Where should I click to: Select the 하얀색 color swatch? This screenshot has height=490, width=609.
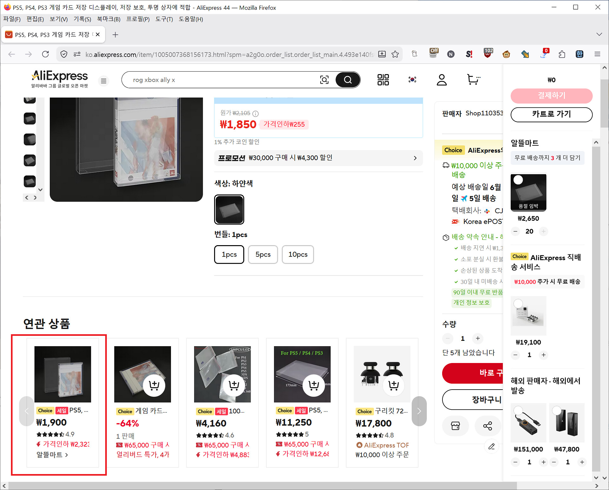coord(229,209)
